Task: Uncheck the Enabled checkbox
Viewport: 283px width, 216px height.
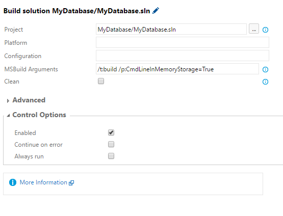Action: pos(111,132)
